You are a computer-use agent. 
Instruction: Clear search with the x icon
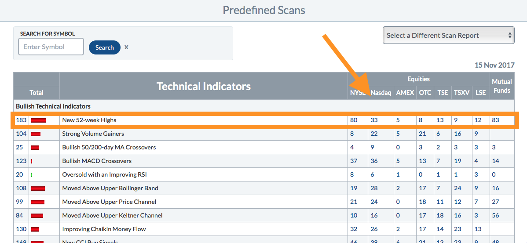pos(126,47)
